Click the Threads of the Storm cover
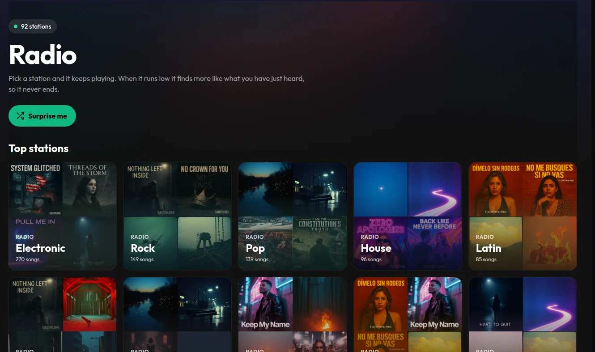 (x=90, y=189)
